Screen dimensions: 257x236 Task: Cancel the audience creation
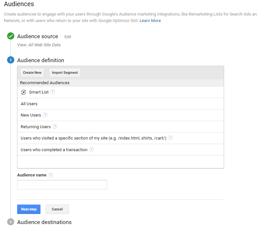pyautogui.click(x=57, y=209)
